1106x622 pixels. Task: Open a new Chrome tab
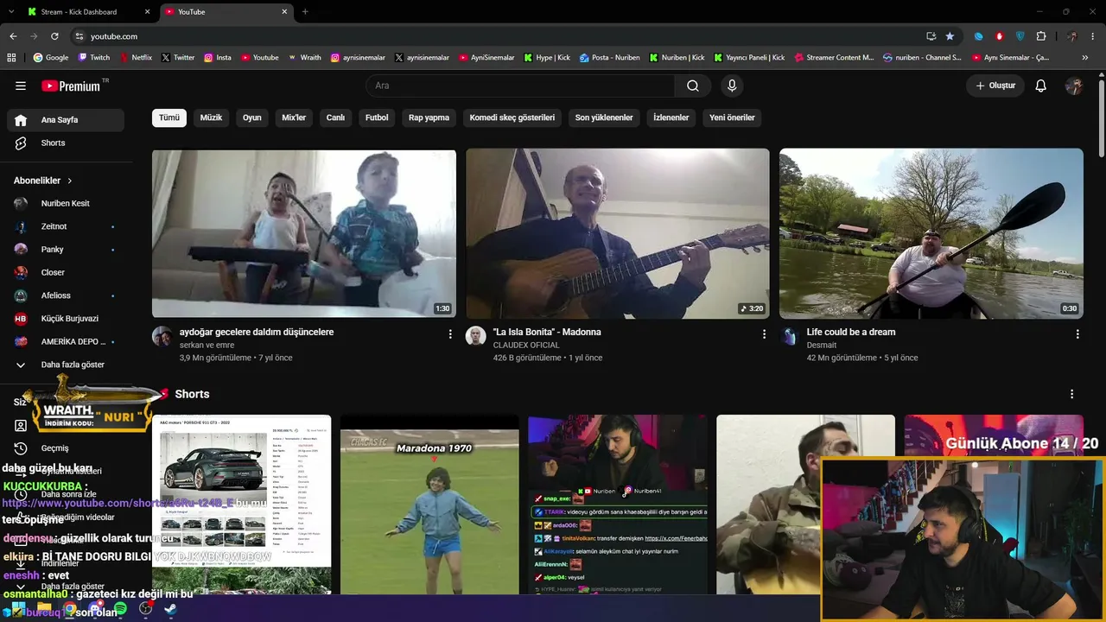point(305,12)
